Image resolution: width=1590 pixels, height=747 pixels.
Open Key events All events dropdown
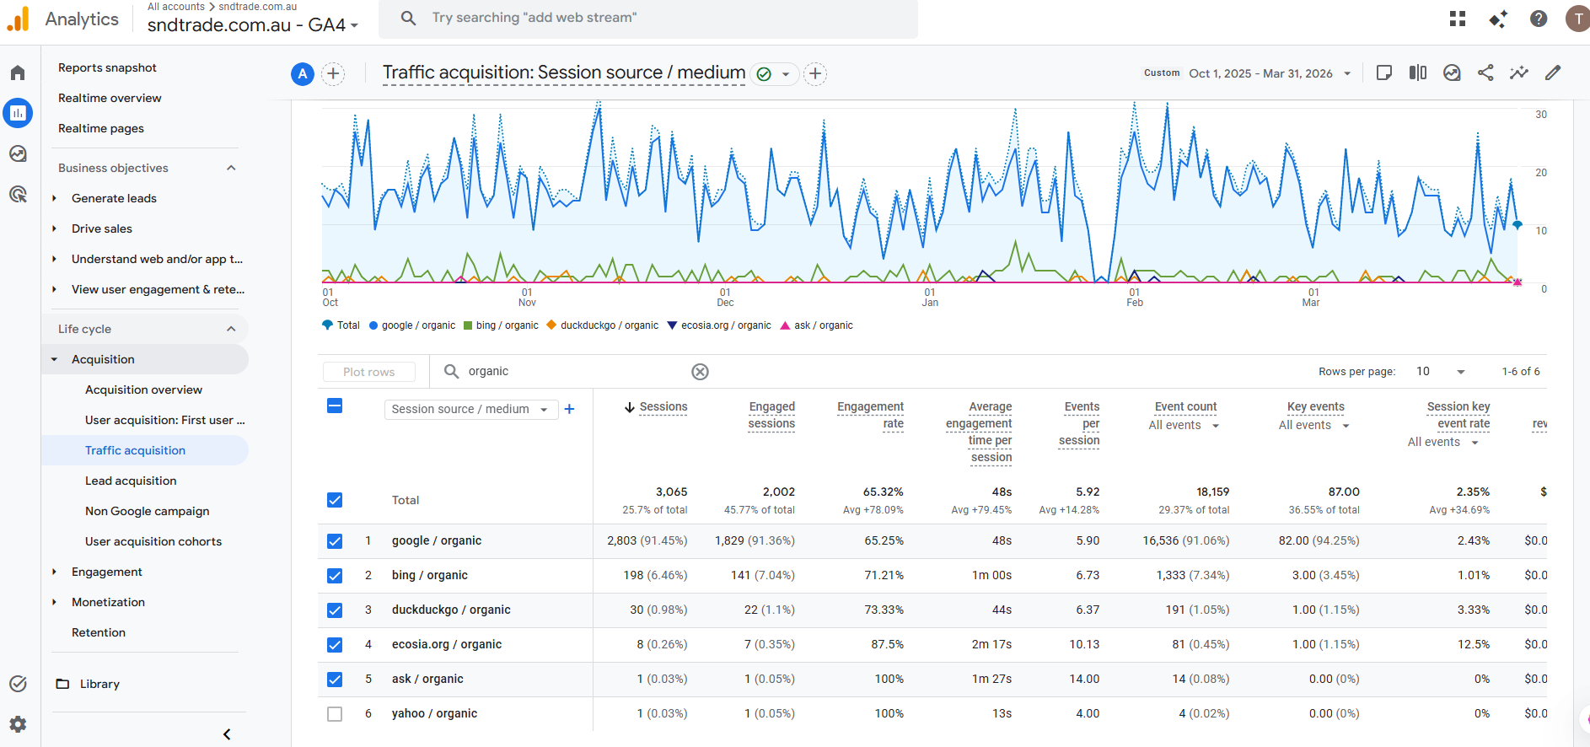1314,426
